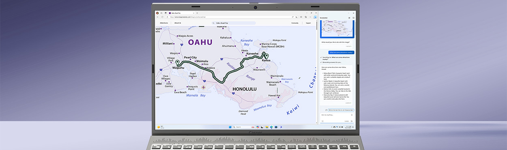Open the About Us menu
This screenshot has height=150, width=507.
178,23
